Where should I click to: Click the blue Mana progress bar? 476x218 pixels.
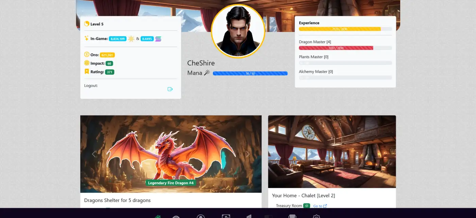click(250, 73)
